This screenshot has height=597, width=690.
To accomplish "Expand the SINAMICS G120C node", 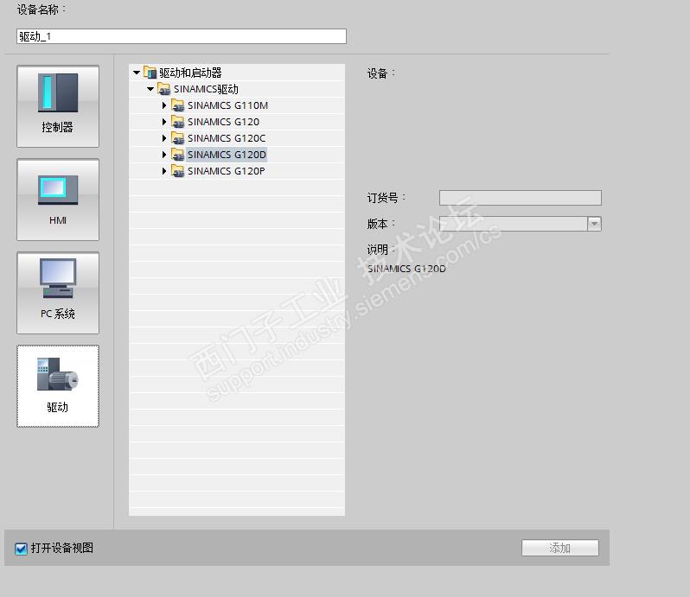I will [x=164, y=138].
